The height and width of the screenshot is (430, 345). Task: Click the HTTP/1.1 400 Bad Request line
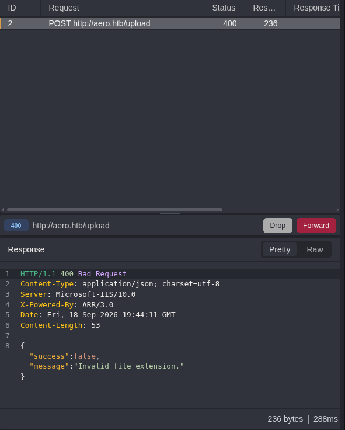point(74,273)
